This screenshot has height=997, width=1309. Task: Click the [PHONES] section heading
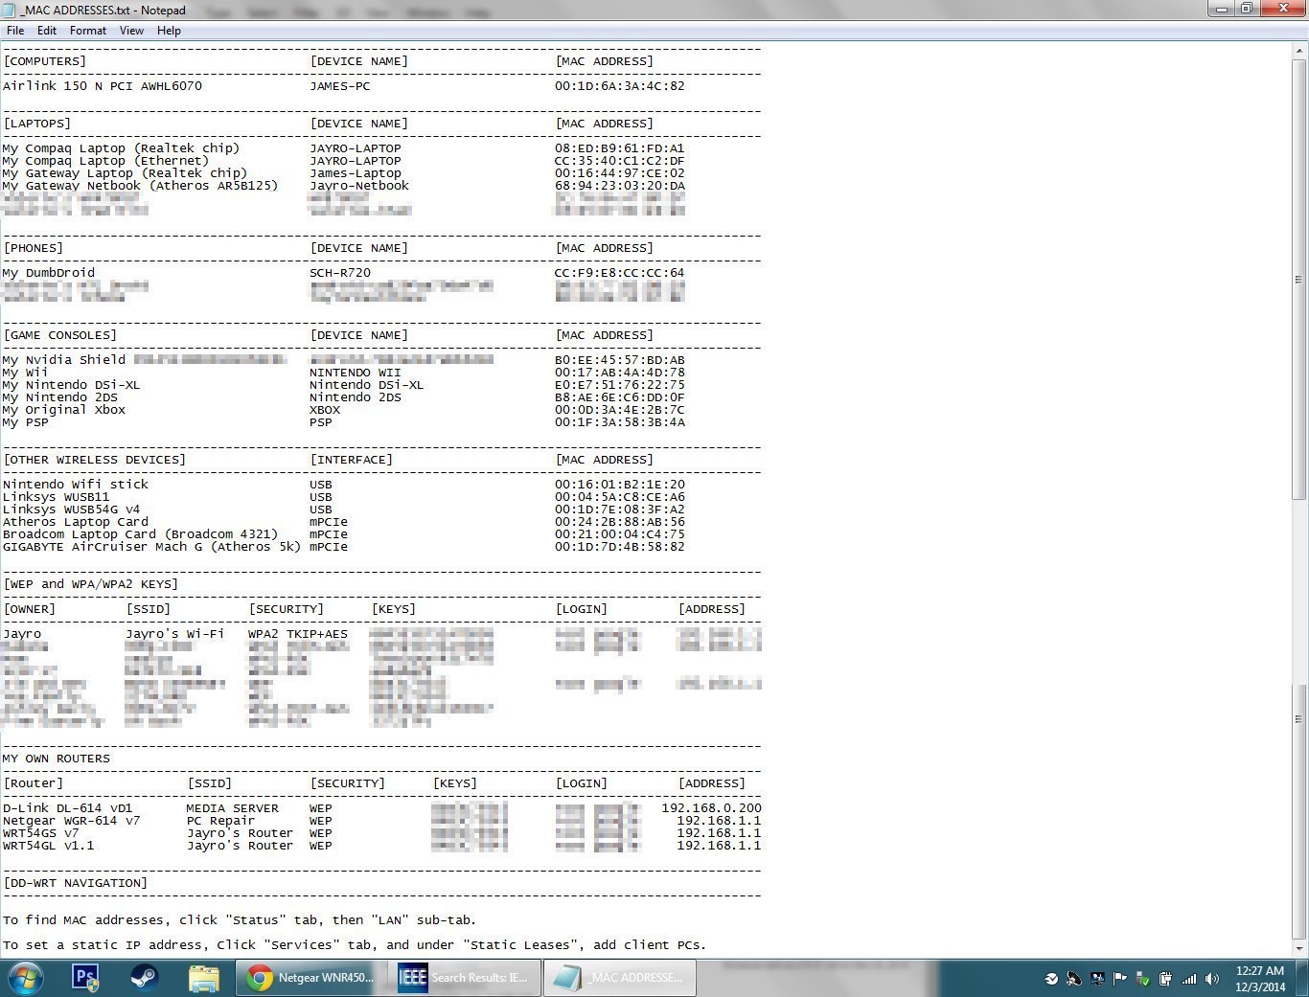click(x=33, y=248)
